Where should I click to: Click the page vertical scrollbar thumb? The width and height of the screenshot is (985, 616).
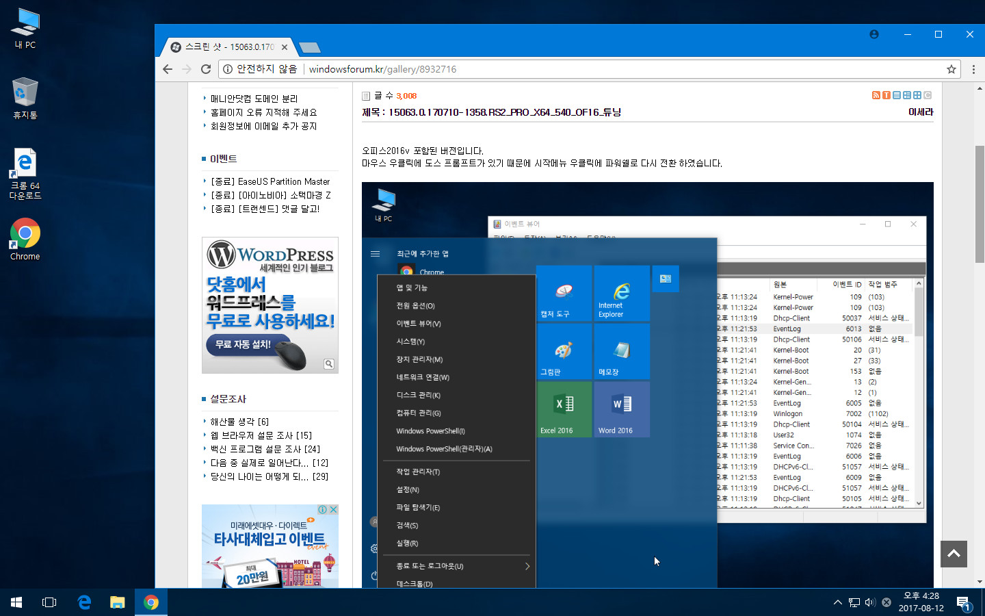[x=980, y=204]
